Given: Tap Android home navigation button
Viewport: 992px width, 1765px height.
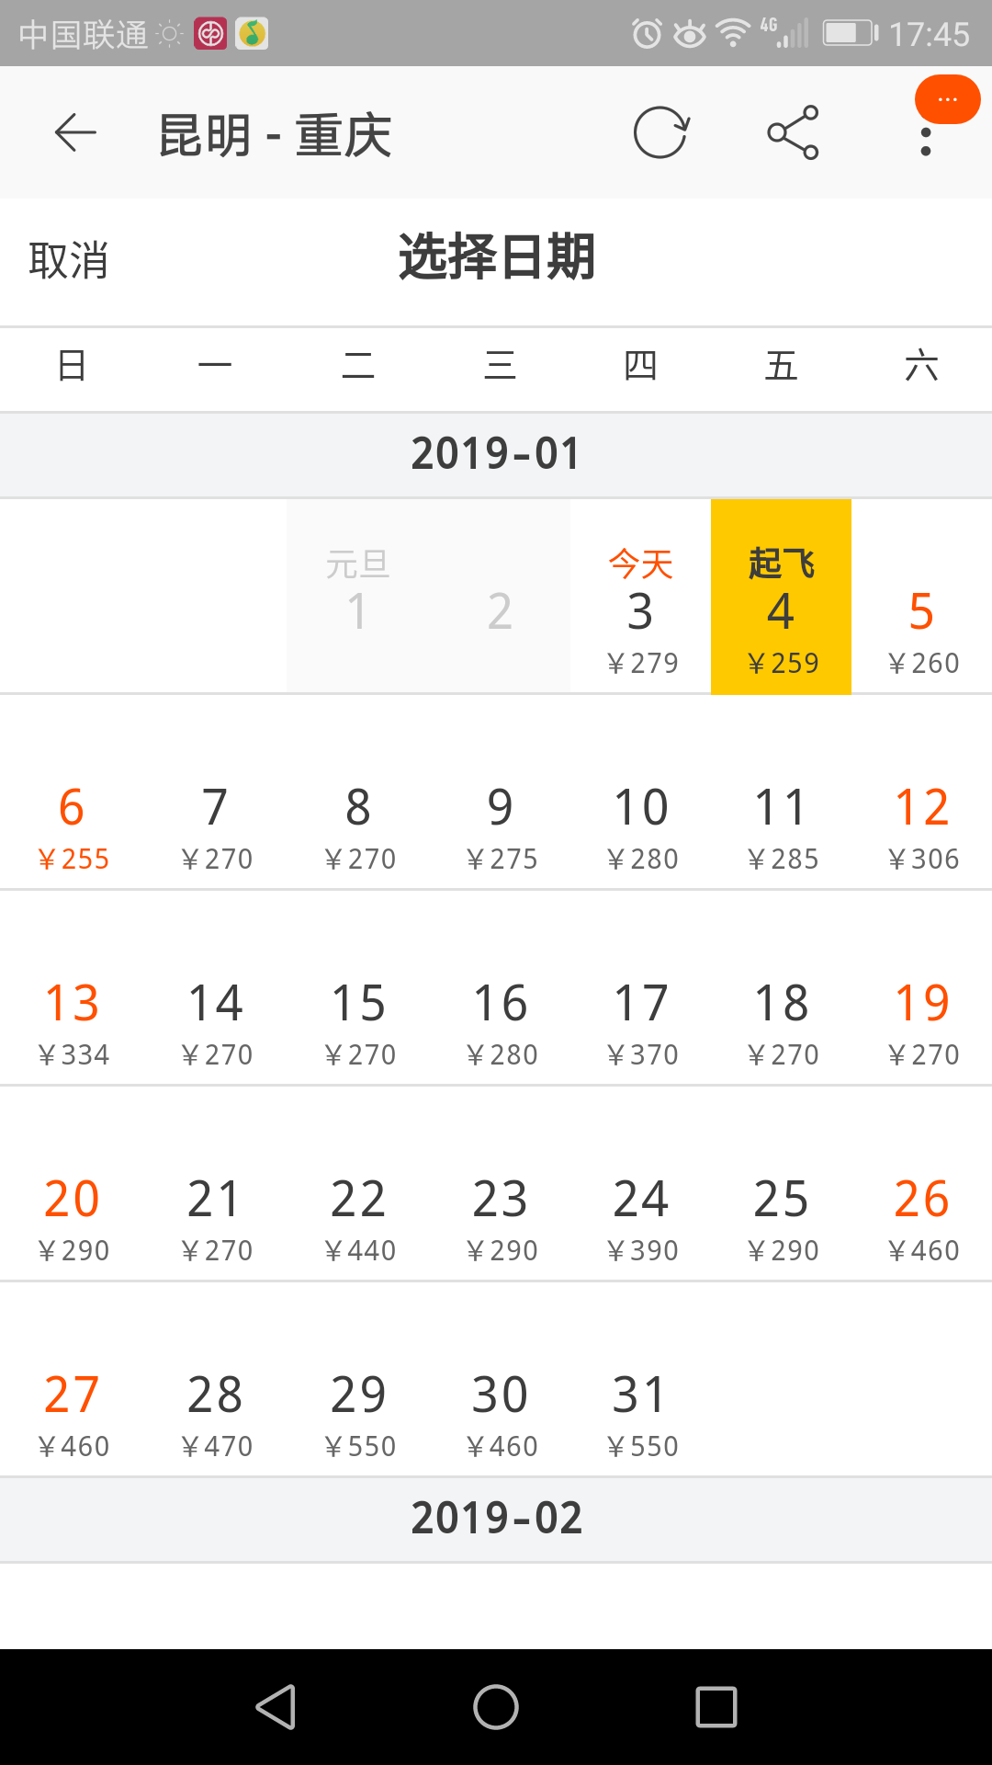Looking at the screenshot, I should (x=496, y=1707).
